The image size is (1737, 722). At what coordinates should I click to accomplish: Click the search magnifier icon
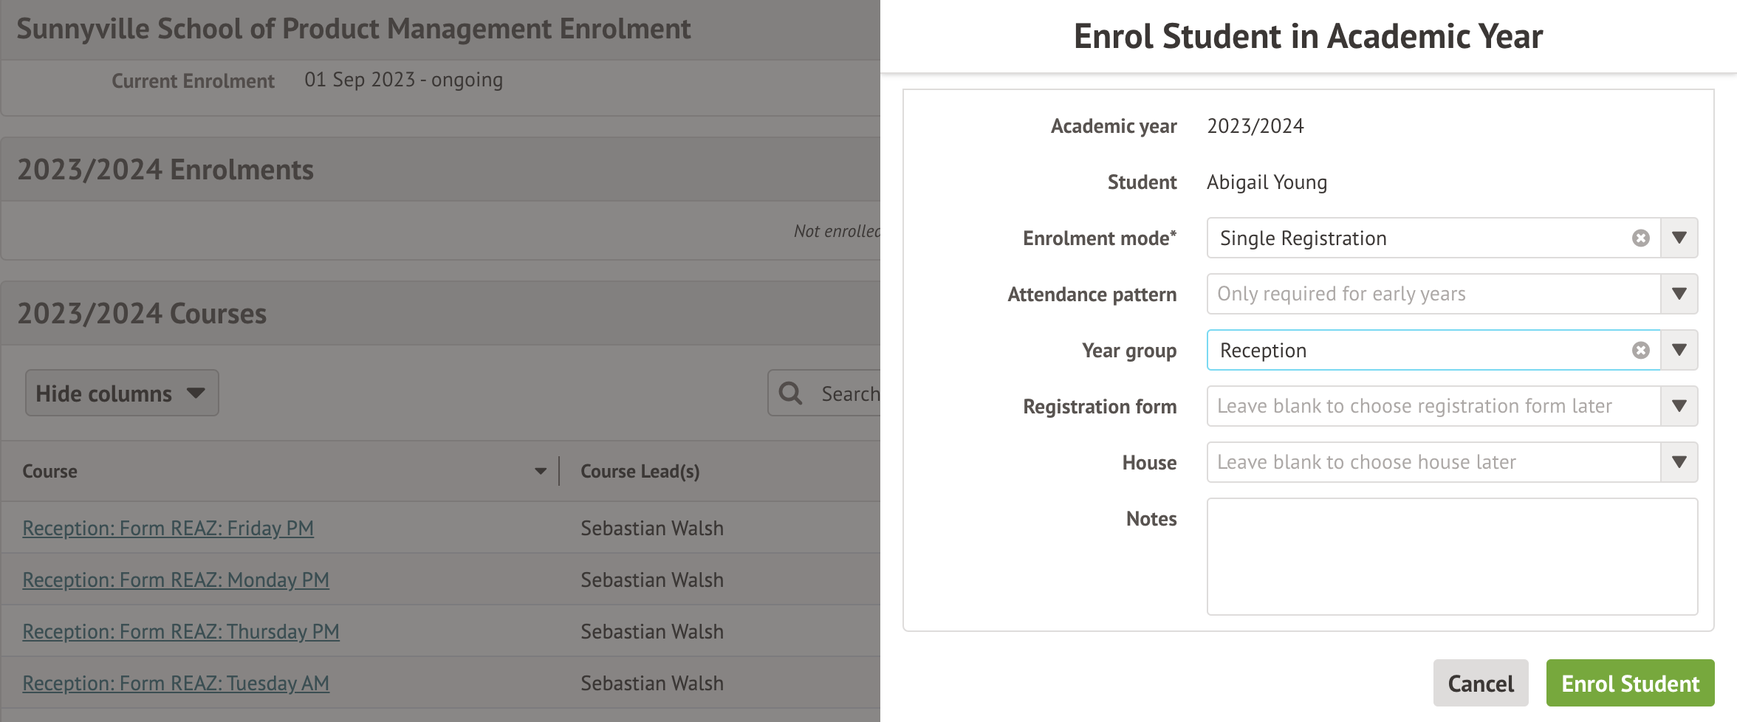tap(790, 393)
